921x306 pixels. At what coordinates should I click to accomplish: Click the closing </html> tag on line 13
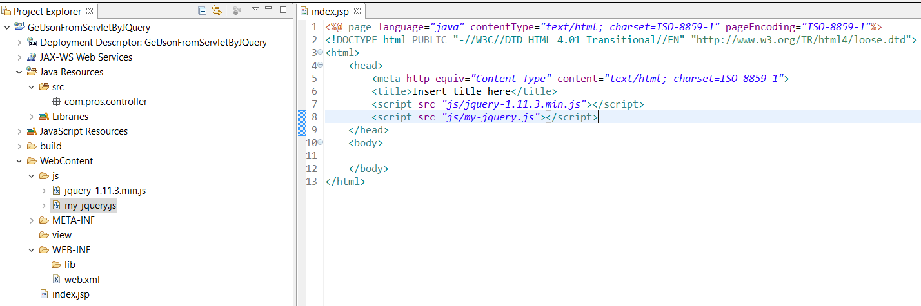pyautogui.click(x=346, y=182)
